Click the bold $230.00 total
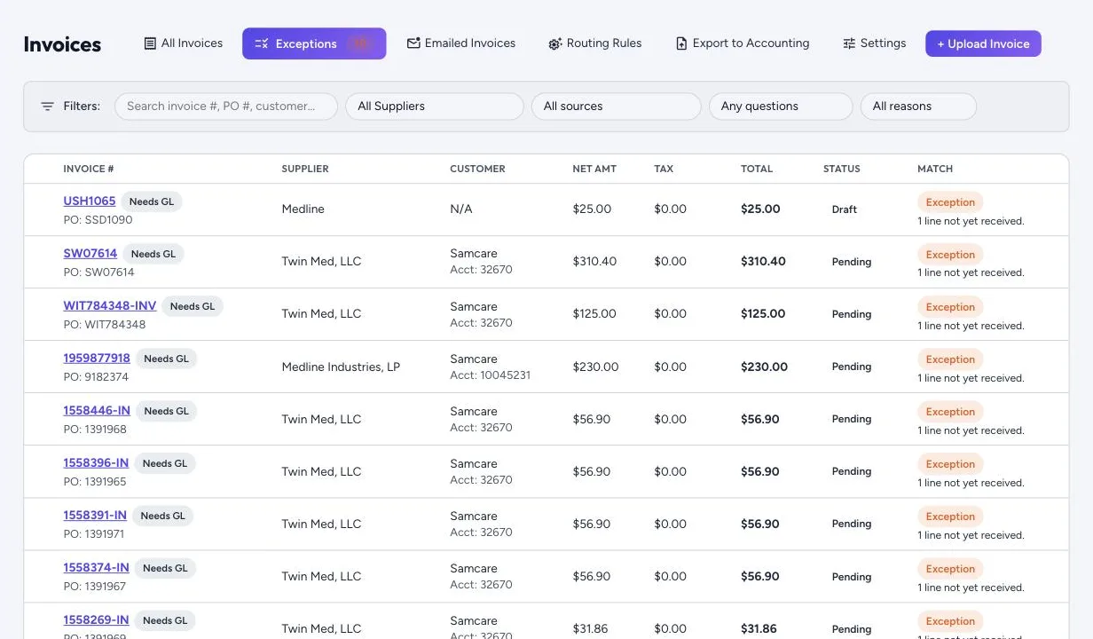Screen dimensions: 1093x639 [764, 367]
